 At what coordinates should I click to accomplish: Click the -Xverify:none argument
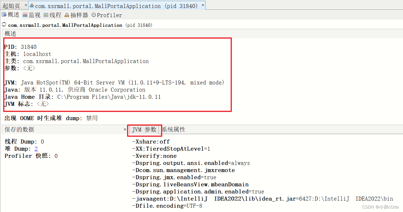[154, 156]
